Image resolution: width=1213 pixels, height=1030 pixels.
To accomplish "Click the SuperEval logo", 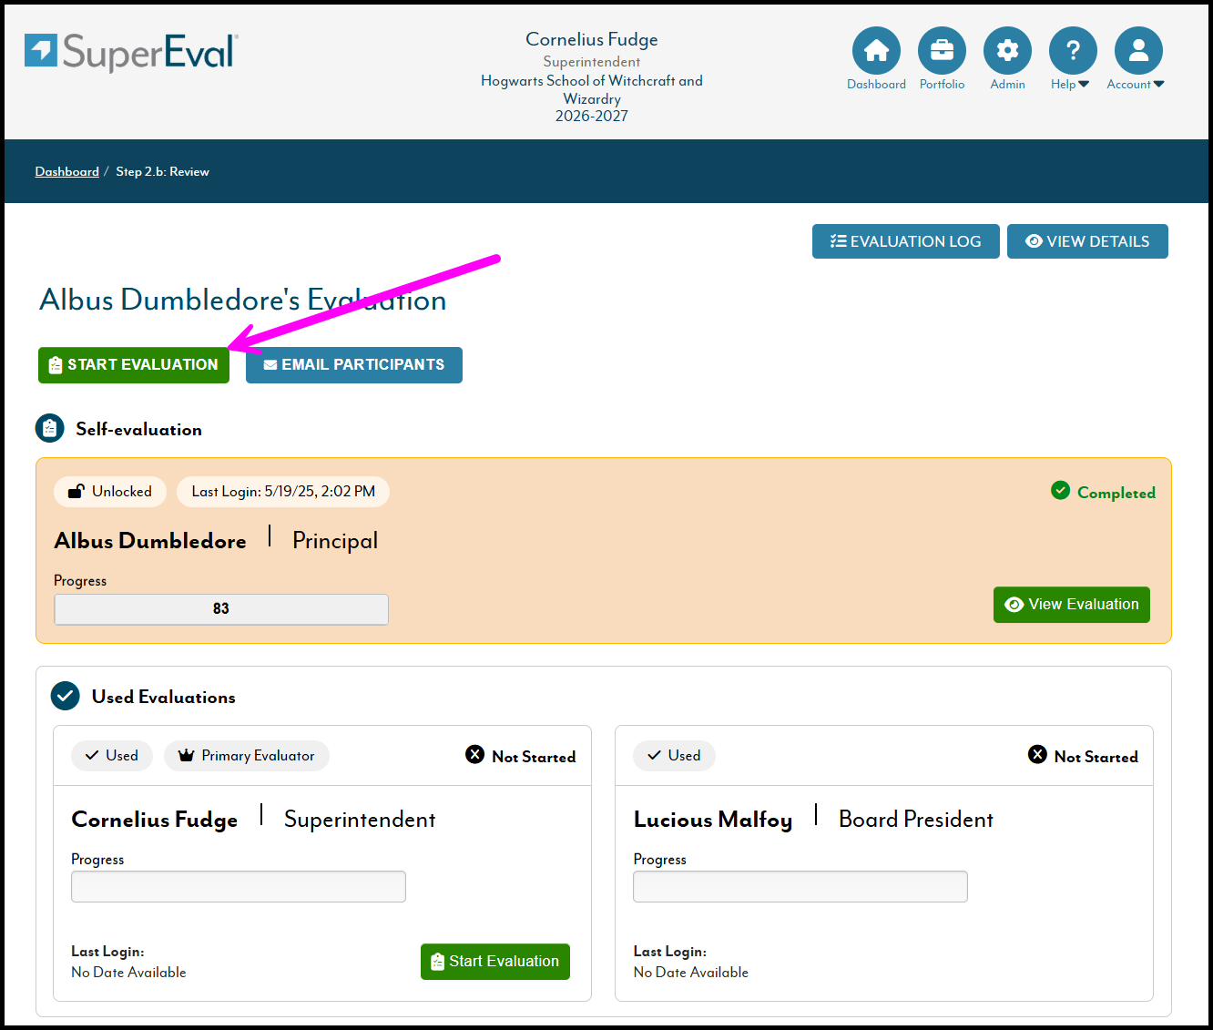I will pos(132,52).
